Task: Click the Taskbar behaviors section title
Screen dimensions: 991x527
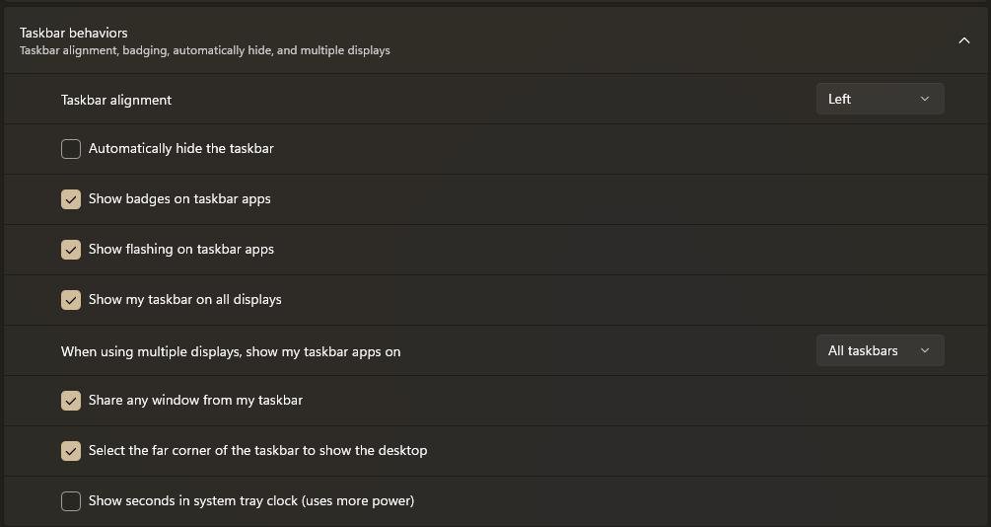Action: point(74,33)
